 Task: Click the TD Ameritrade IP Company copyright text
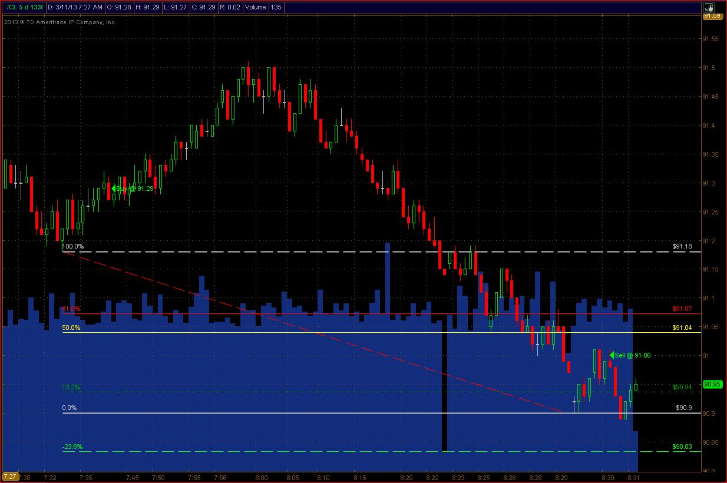point(60,22)
